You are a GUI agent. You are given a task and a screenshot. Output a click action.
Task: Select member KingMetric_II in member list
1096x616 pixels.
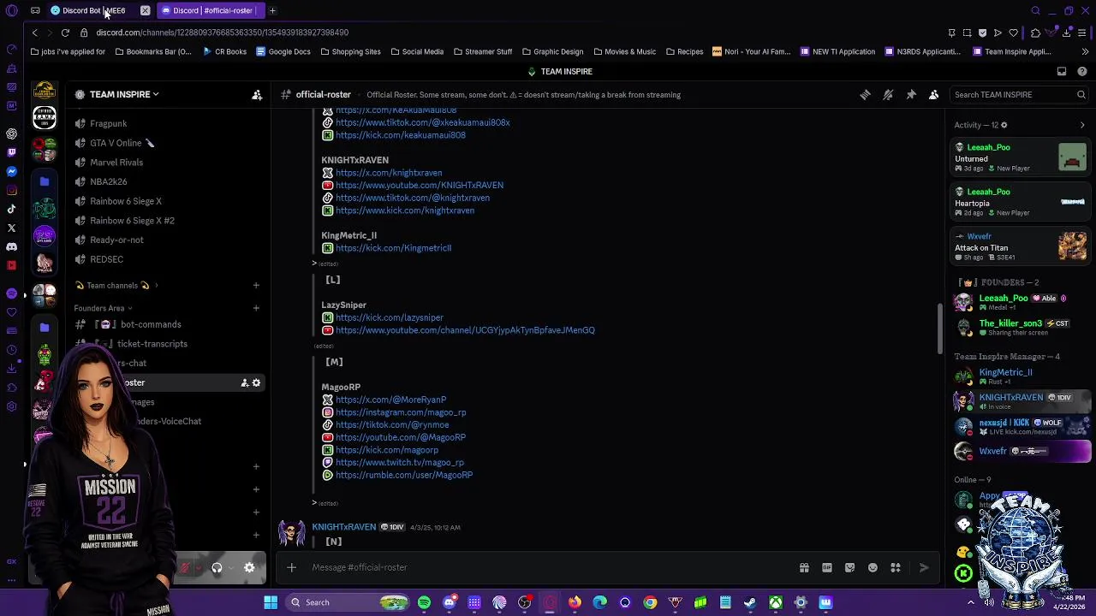point(1021,376)
